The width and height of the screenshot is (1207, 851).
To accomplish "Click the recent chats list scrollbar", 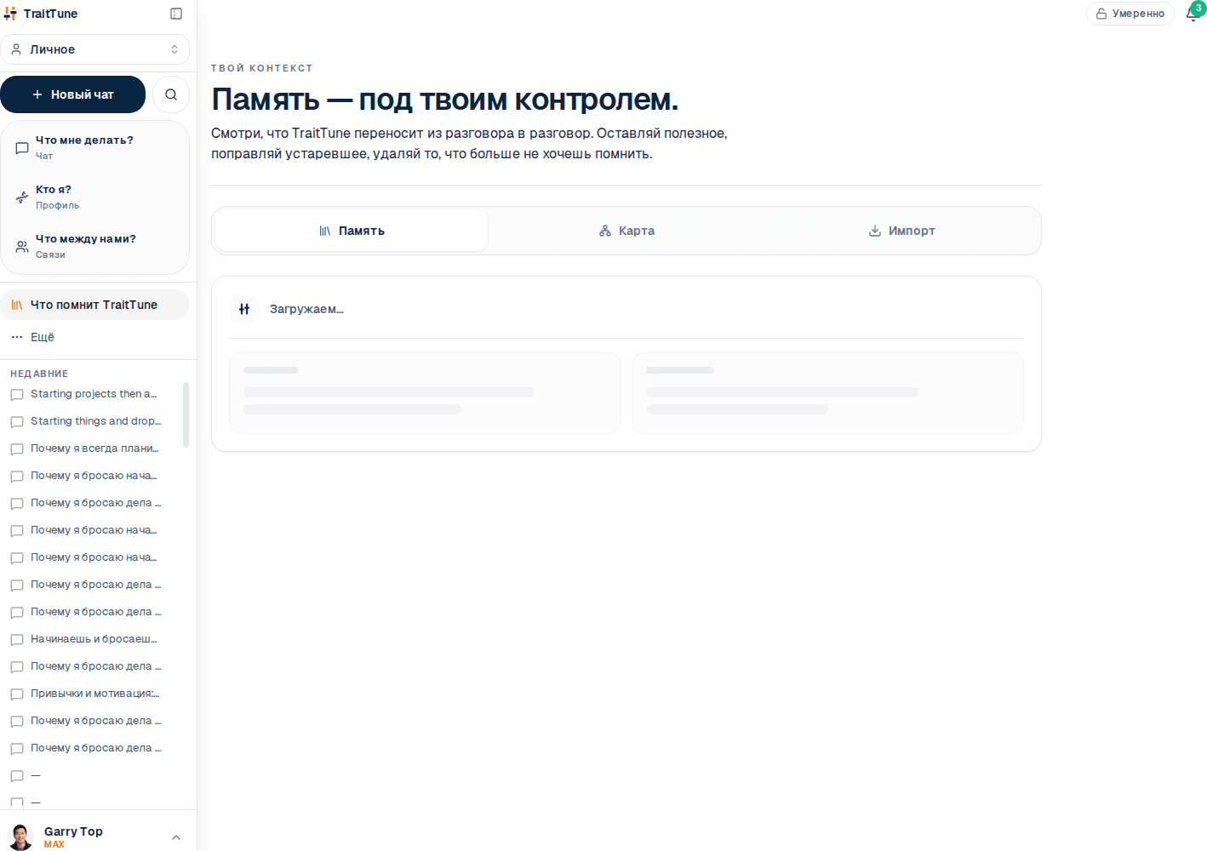I will pos(186,414).
